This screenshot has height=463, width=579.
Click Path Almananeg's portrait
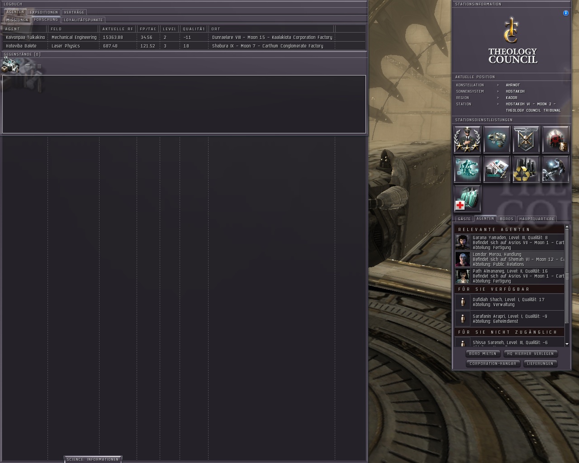[x=463, y=276]
